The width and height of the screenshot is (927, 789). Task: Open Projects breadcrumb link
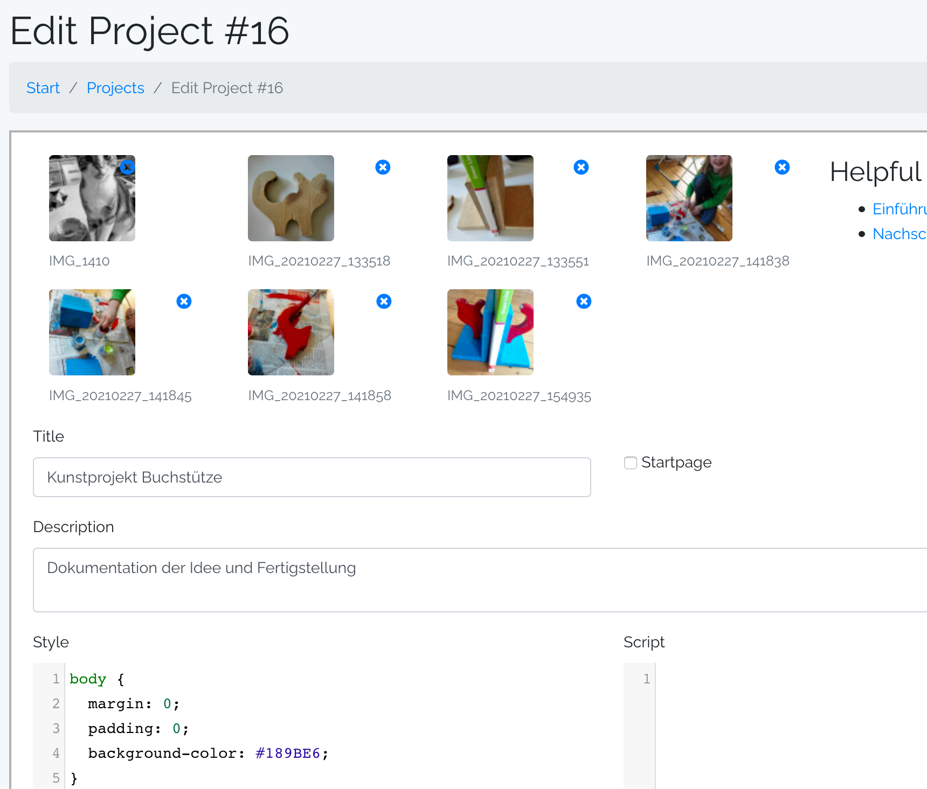coord(115,88)
